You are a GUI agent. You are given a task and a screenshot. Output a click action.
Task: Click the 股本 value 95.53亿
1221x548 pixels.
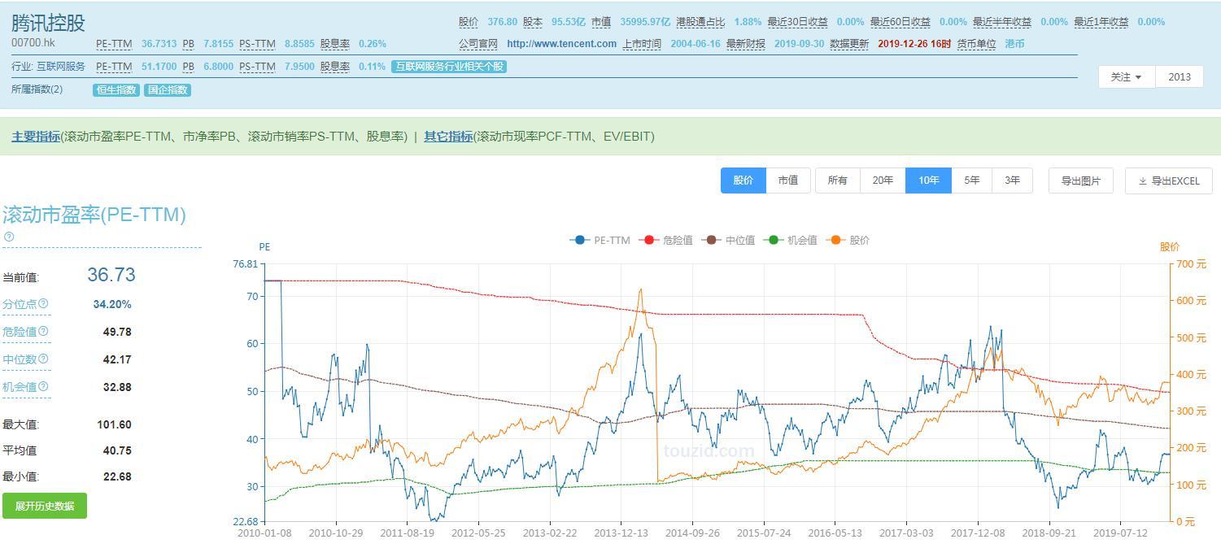pyautogui.click(x=569, y=22)
